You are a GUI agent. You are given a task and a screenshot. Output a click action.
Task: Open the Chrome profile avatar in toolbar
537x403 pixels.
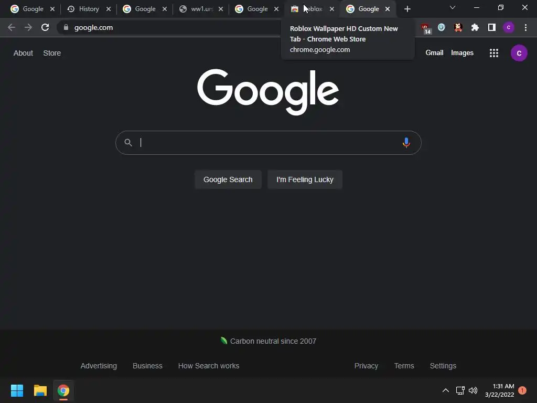click(x=509, y=27)
